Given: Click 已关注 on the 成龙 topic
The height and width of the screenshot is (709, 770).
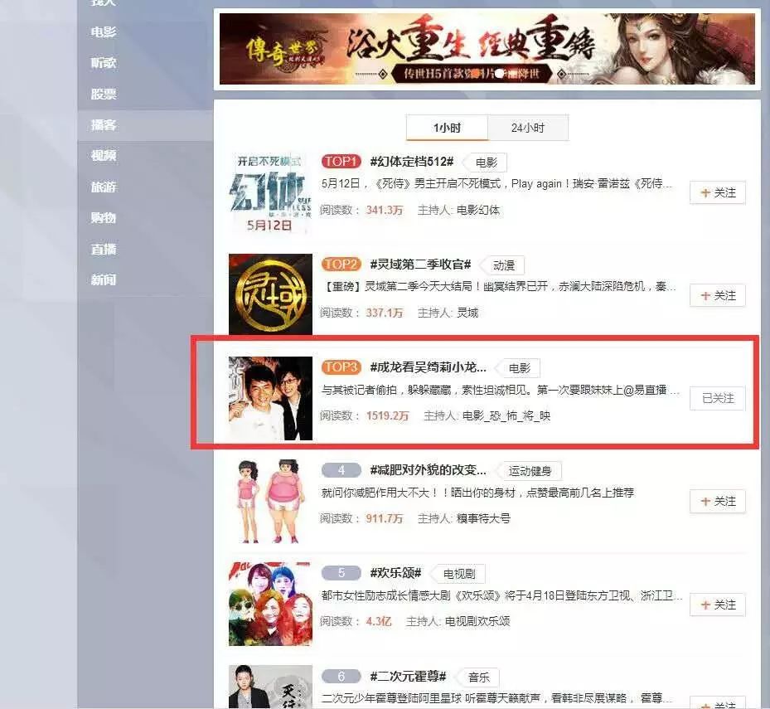Looking at the screenshot, I should [718, 399].
